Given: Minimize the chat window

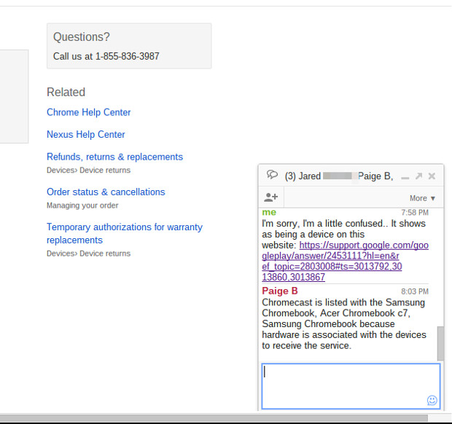Looking at the screenshot, I should tap(405, 176).
